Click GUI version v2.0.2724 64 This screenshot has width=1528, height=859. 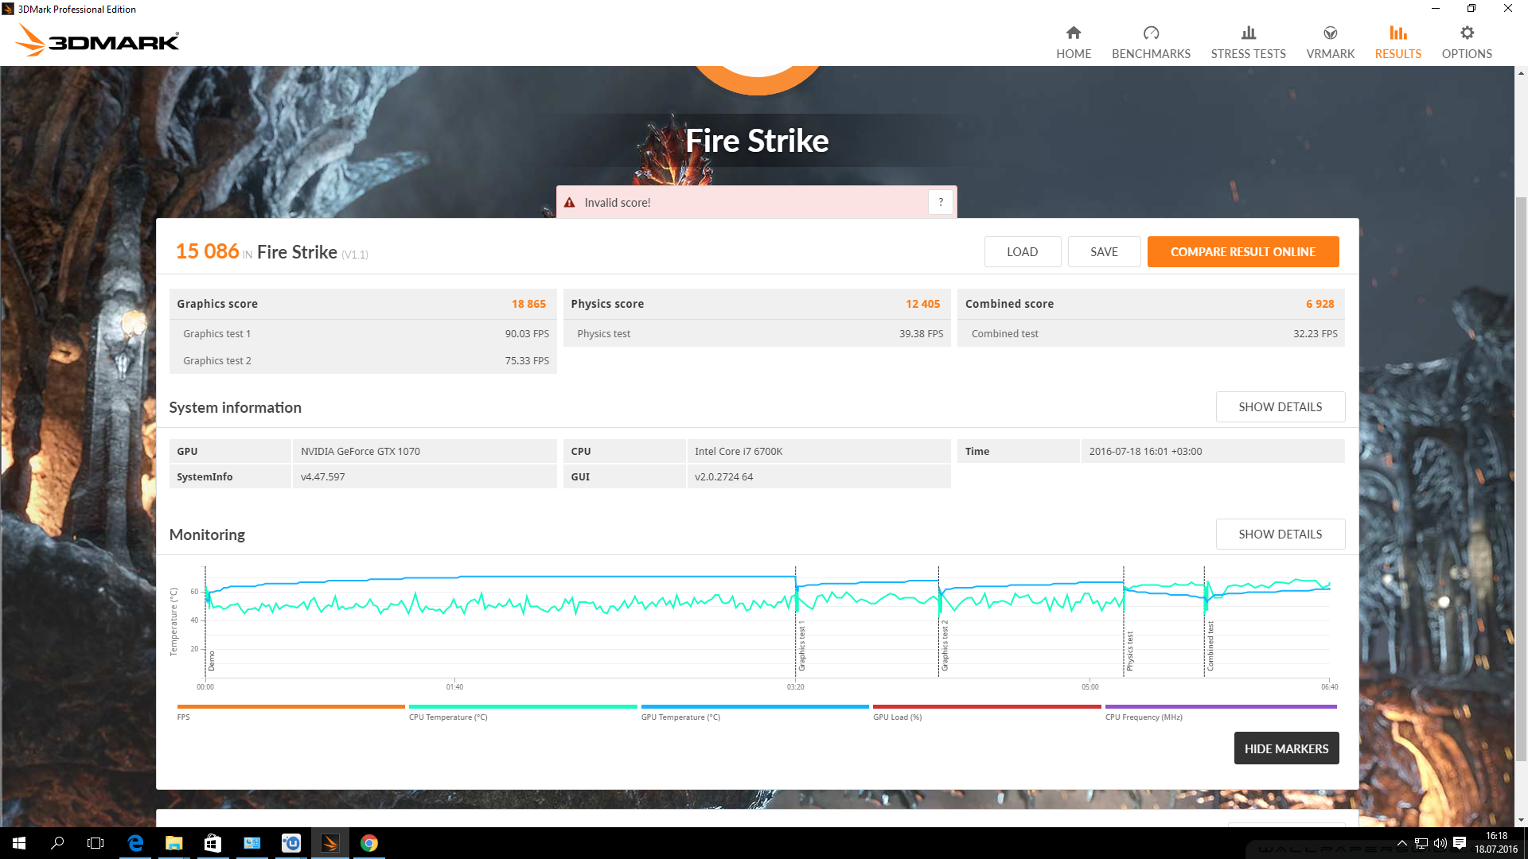click(723, 476)
